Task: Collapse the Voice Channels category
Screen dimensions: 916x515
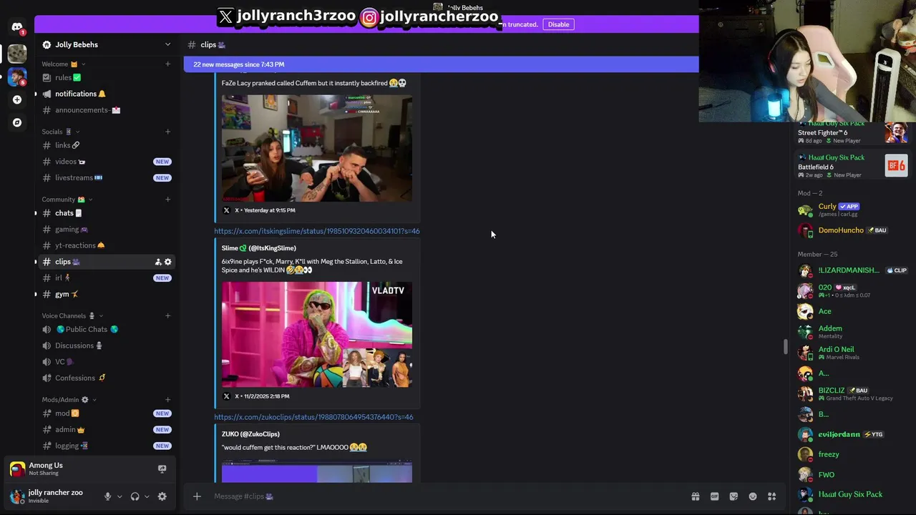Action: tap(72, 315)
